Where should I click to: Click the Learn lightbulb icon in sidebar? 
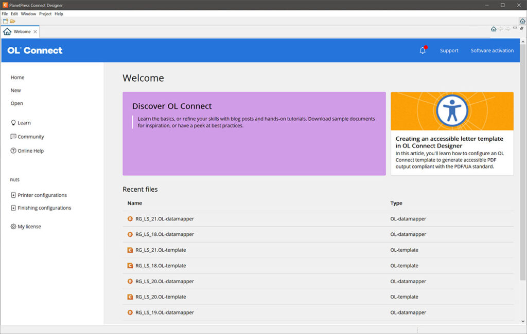[13, 123]
